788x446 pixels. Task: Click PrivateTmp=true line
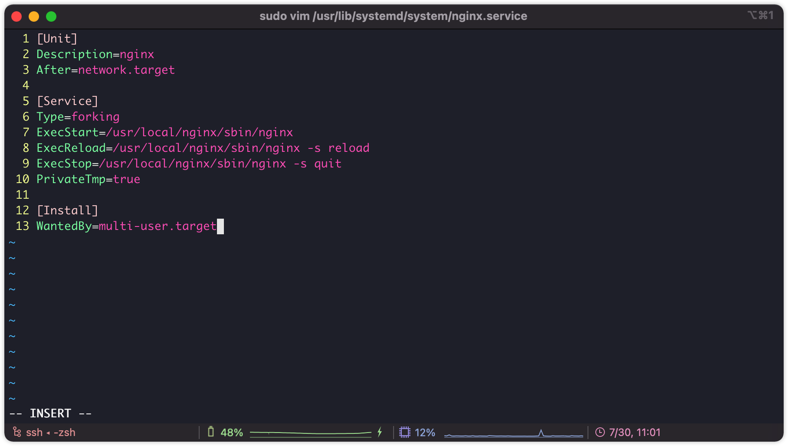[88, 179]
